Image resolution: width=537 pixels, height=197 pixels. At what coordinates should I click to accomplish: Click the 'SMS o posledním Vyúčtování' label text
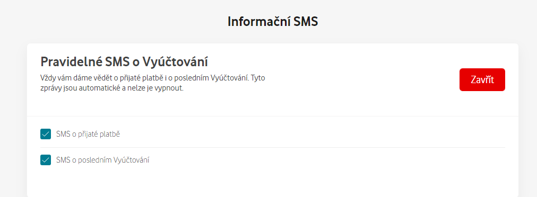103,160
